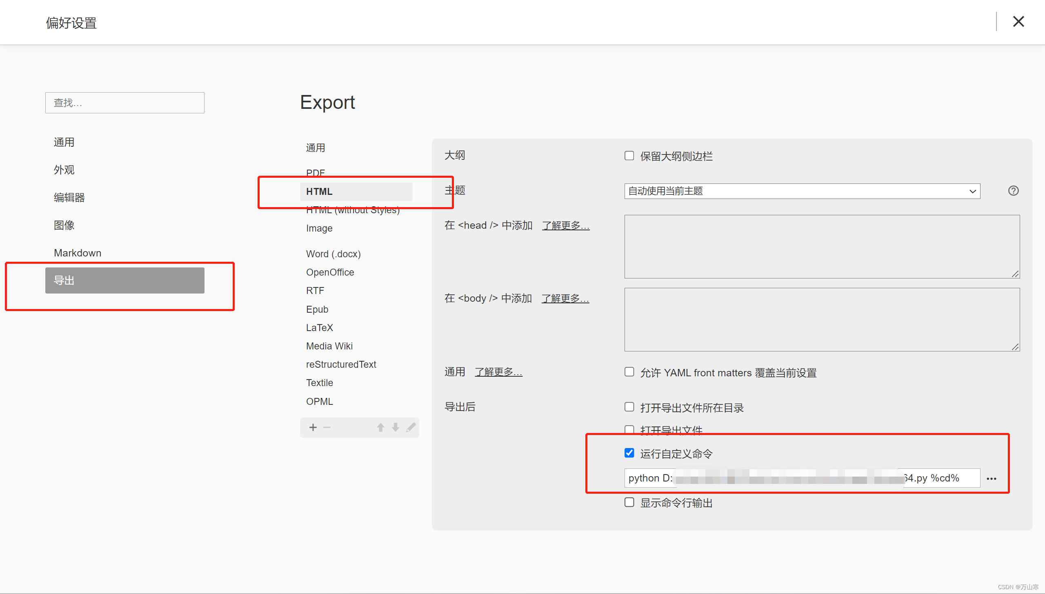Click the body append text area

(822, 320)
